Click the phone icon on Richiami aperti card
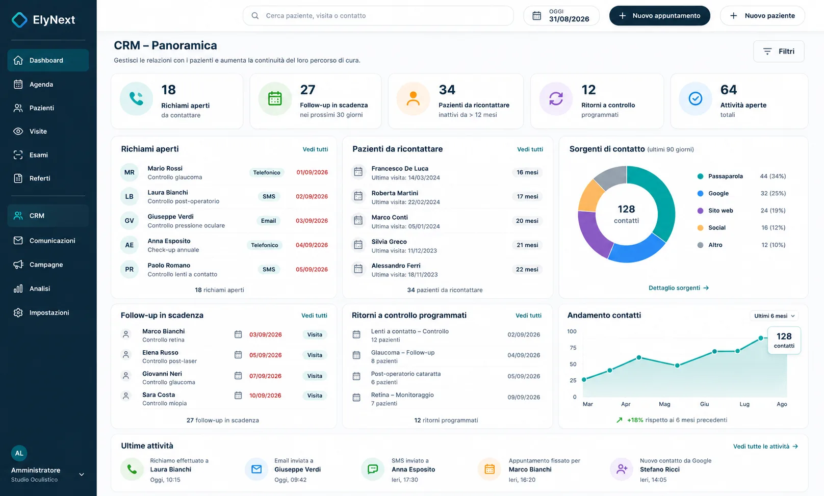Viewport: 824px width, 496px height. coord(136,98)
